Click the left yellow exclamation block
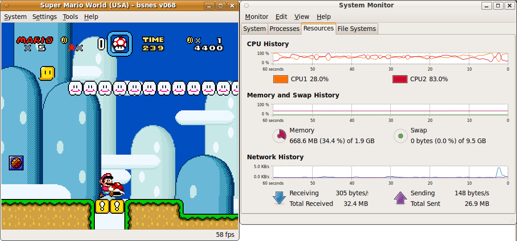 tap(102, 206)
